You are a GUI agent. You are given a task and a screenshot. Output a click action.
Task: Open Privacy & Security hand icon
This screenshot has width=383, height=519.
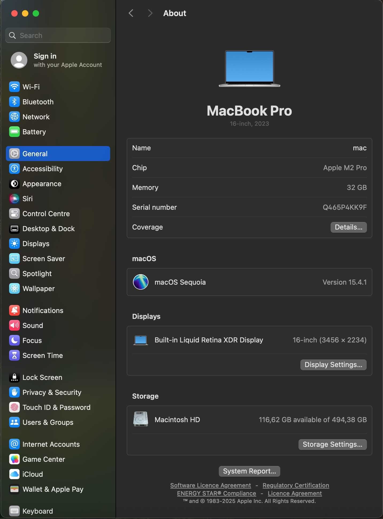tap(14, 392)
